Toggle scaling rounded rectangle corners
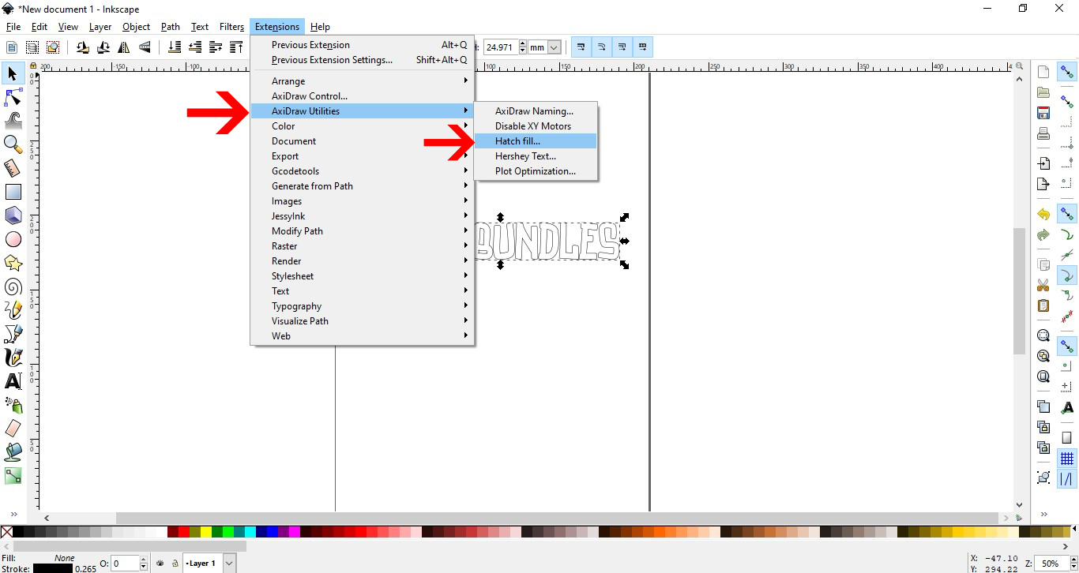The width and height of the screenshot is (1079, 573). point(602,47)
